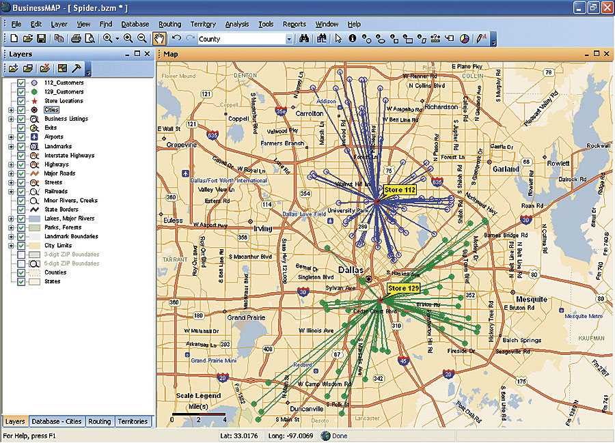Image resolution: width=615 pixels, height=443 pixels.
Task: Open the County dropdown list
Action: click(289, 40)
